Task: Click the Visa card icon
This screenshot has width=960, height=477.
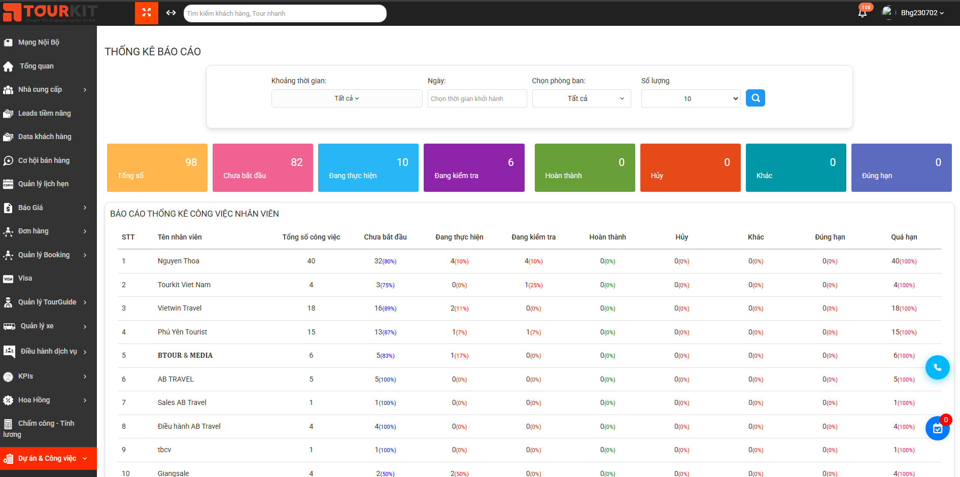Action: 8,279
